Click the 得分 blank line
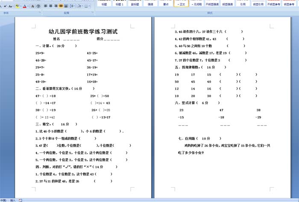 coord(112,40)
